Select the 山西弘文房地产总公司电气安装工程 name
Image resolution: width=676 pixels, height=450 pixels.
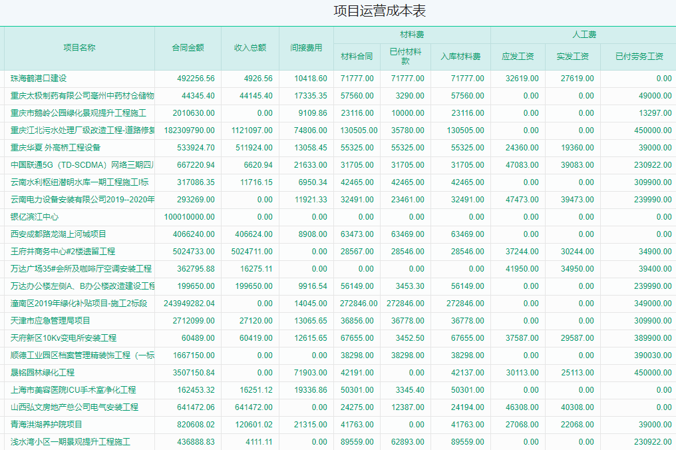click(74, 407)
